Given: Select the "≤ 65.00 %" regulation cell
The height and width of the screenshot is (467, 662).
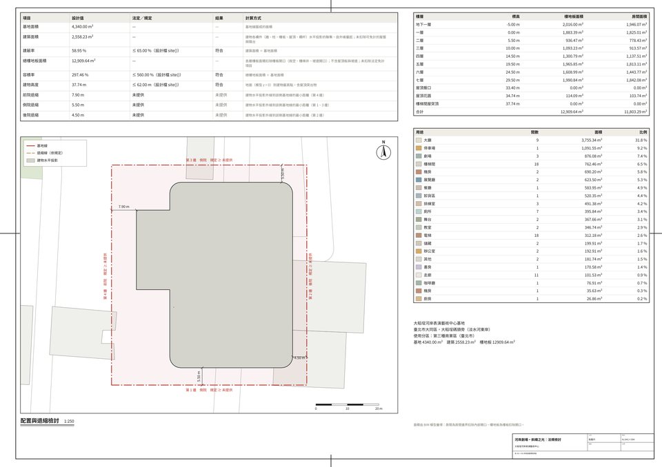Looking at the screenshot, I should click(155, 50).
